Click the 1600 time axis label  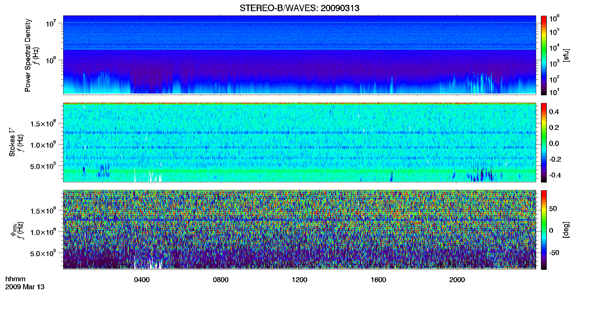(x=378, y=280)
